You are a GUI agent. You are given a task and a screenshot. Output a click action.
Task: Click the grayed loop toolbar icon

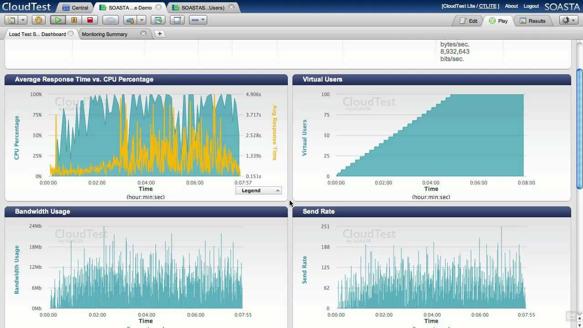(110, 20)
